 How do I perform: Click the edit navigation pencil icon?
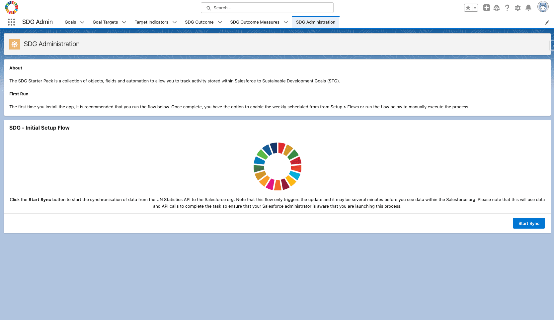pos(547,23)
